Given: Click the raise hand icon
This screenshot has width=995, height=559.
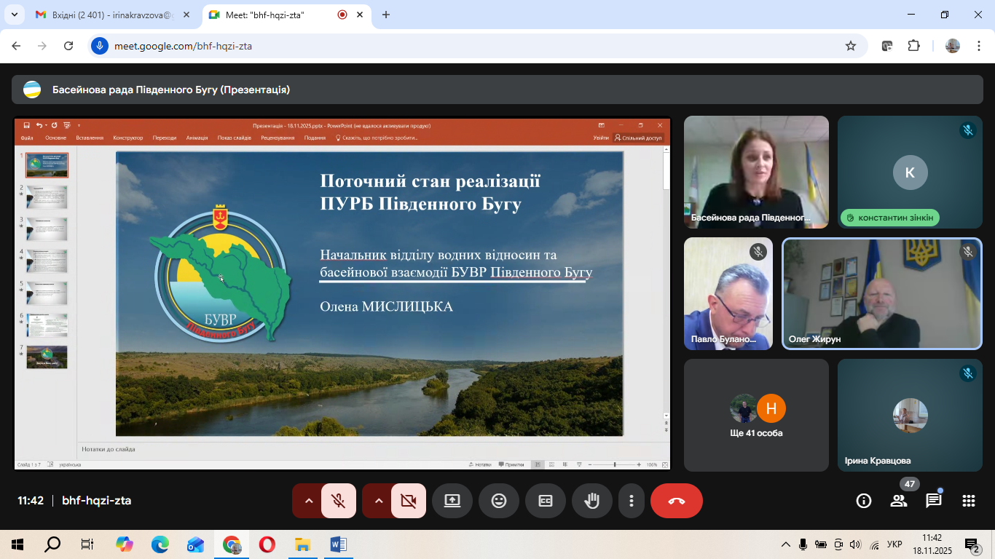Looking at the screenshot, I should 592,501.
